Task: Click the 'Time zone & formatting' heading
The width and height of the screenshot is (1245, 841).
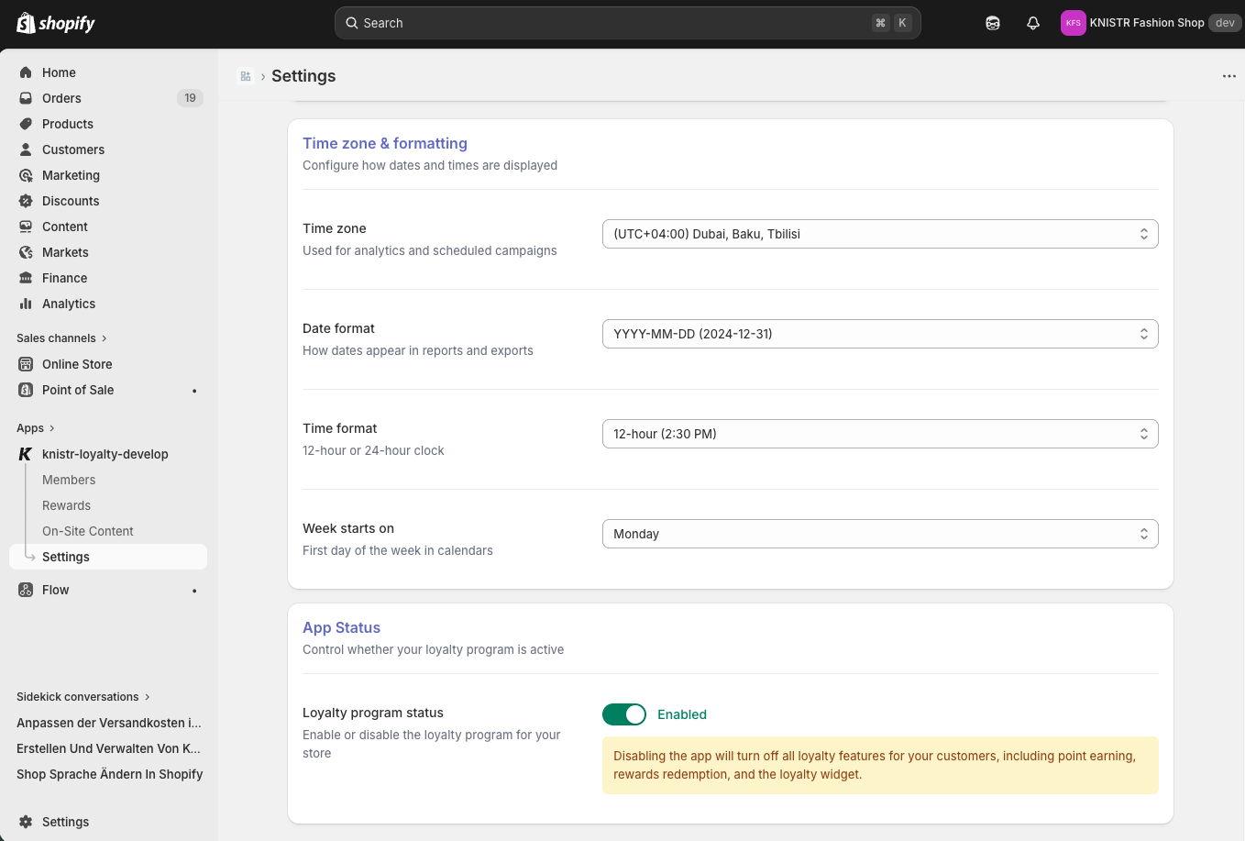Action: pyautogui.click(x=385, y=143)
